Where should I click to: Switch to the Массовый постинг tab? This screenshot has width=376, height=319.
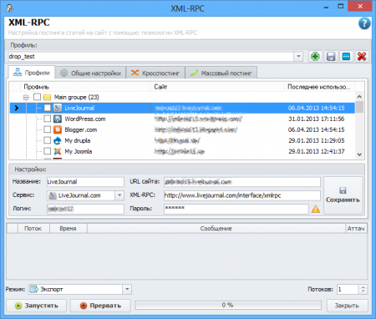[221, 73]
